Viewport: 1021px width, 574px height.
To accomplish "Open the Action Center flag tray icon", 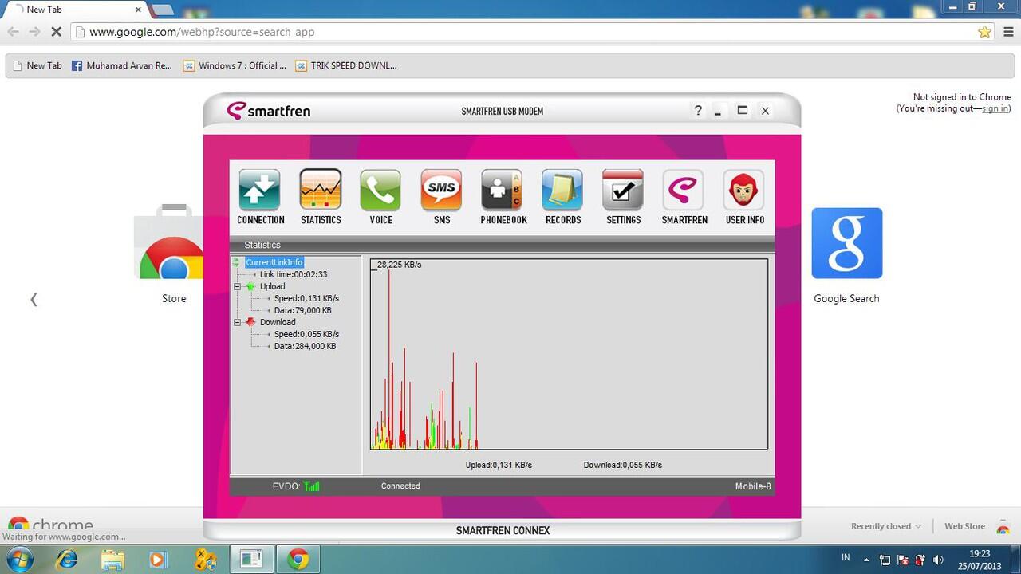I will point(903,560).
